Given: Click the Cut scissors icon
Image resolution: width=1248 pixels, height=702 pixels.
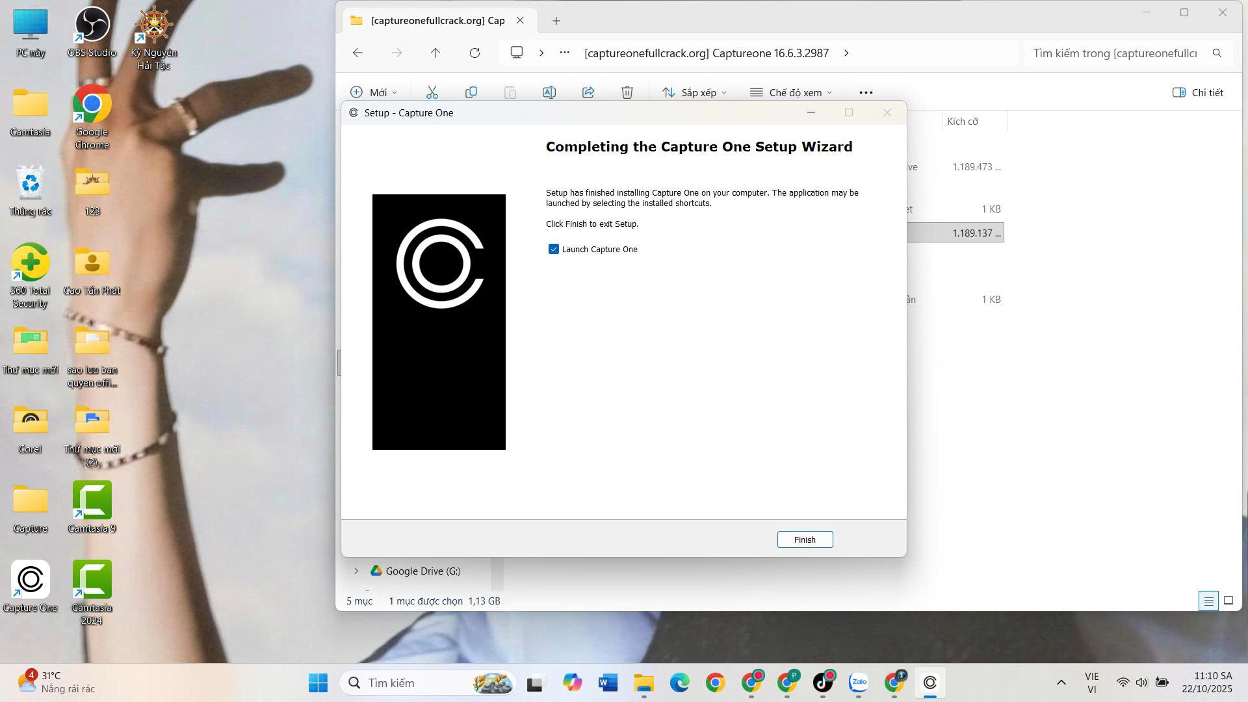Looking at the screenshot, I should (432, 92).
